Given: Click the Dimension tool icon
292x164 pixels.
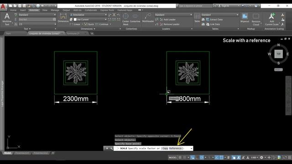Looking at the screenshot, I should [63, 18].
